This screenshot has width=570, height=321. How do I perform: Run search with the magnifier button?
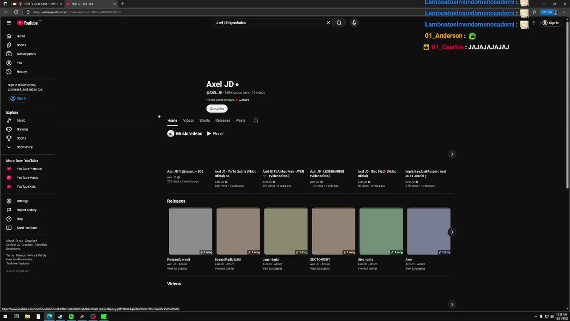tap(339, 23)
